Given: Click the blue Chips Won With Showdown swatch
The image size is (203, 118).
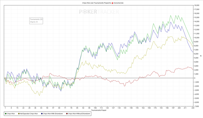Looking at the screenshot, I should tap(42, 114).
